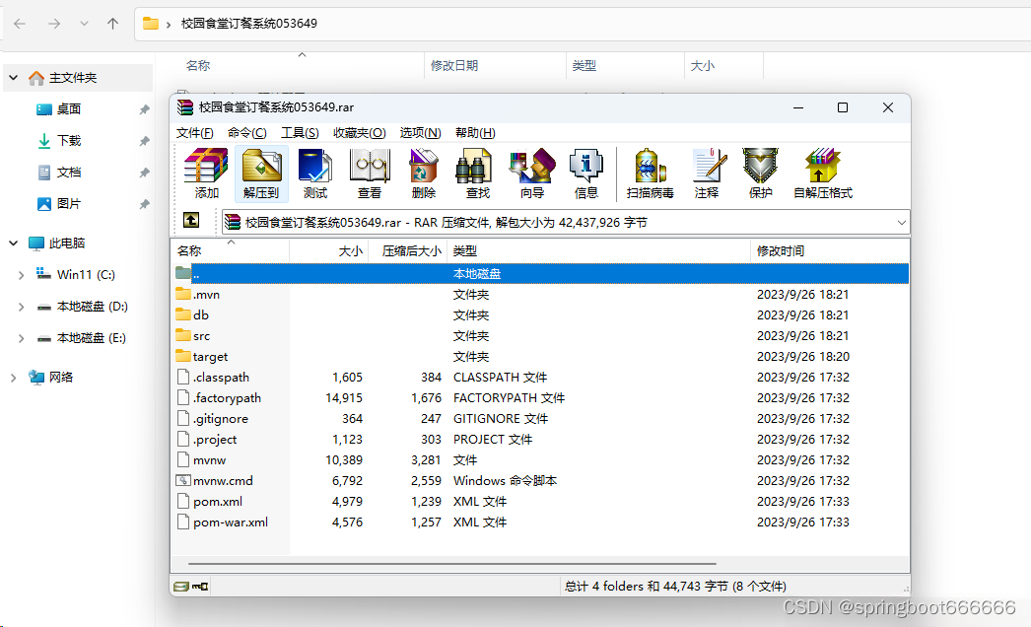1031x627 pixels.
Task: Expand the 本地磁盘 (D:) node
Action: pos(21,307)
